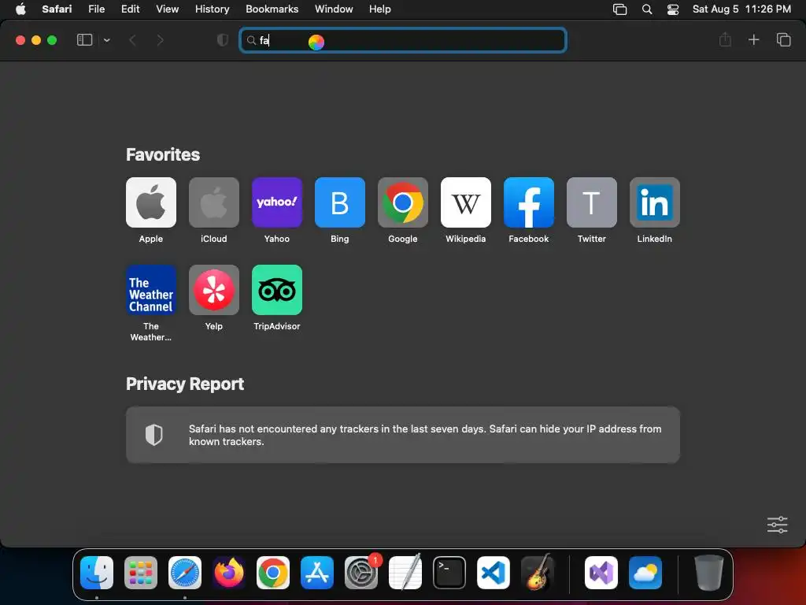Image resolution: width=806 pixels, height=605 pixels.
Task: Open TripAdvisor from Favorites
Action: [276, 290]
